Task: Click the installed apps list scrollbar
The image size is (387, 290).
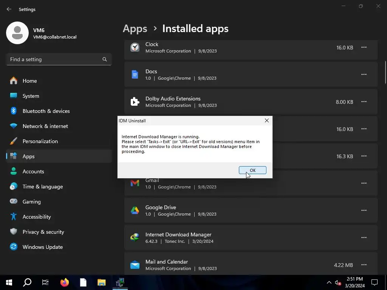Action: click(x=385, y=72)
